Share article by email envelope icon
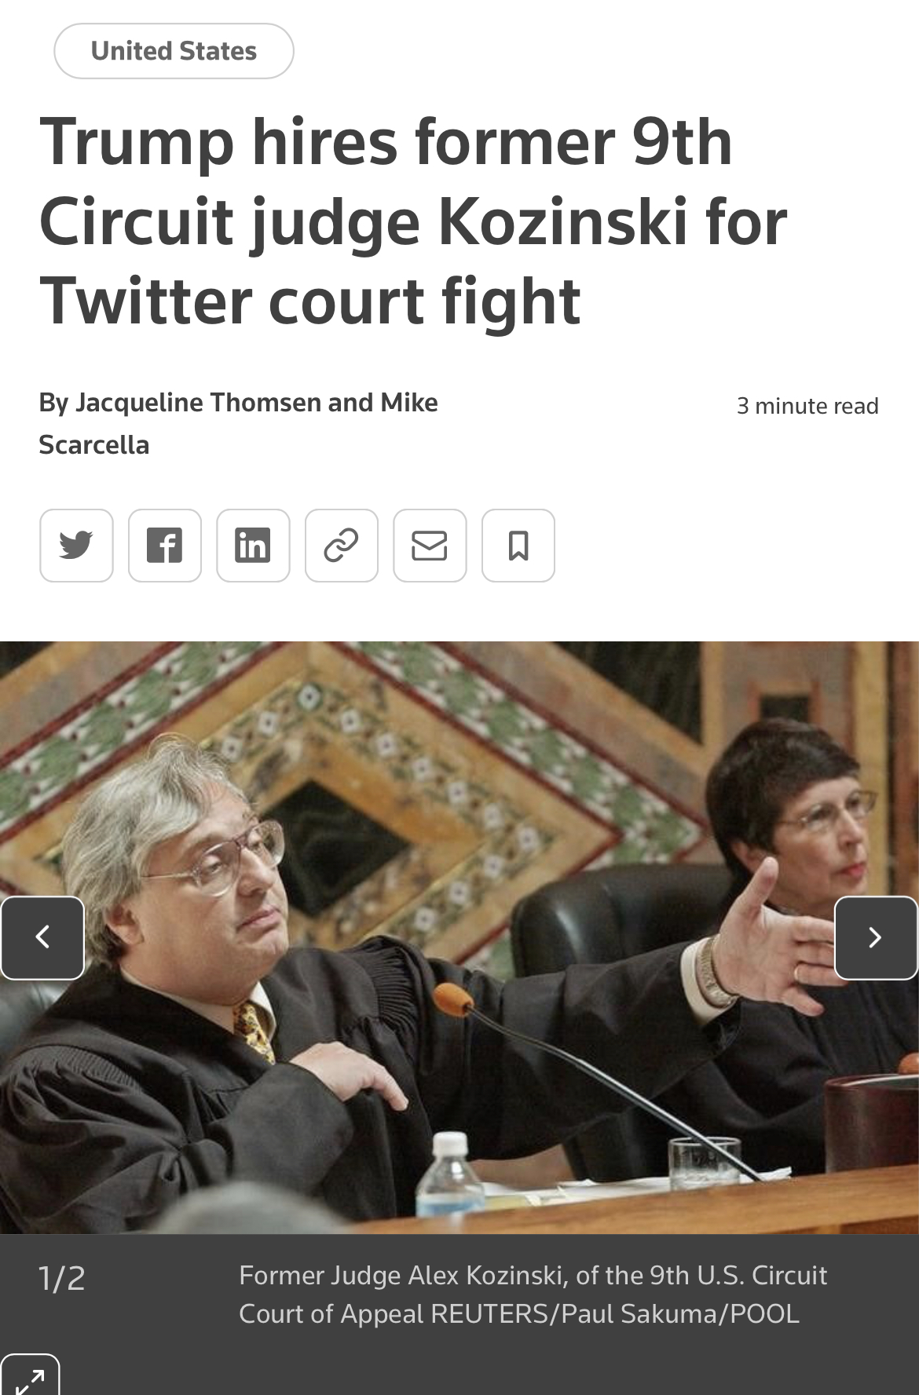Screen dimensions: 919x1395 pyautogui.click(x=430, y=546)
